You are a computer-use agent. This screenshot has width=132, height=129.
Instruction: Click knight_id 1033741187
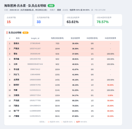[35, 49]
